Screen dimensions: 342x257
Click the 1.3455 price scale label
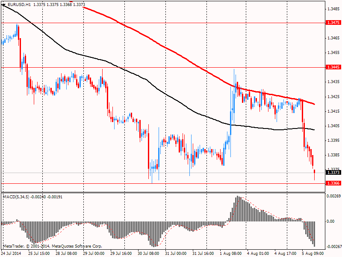334,53
